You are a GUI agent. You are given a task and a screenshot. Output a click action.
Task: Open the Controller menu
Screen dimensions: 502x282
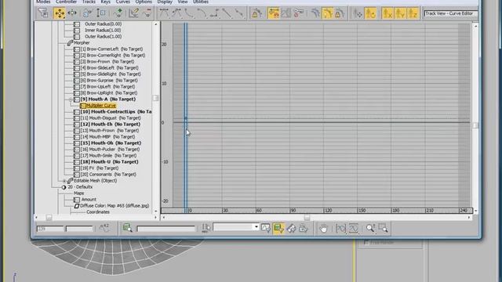coord(66,2)
